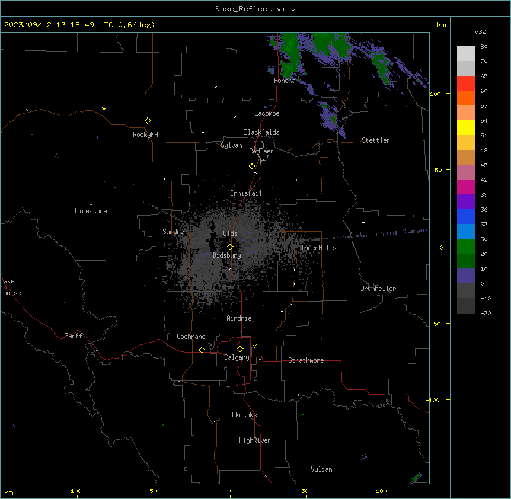
Task: Click the -100 tick on bottom horizontal axis
Action: (74, 491)
